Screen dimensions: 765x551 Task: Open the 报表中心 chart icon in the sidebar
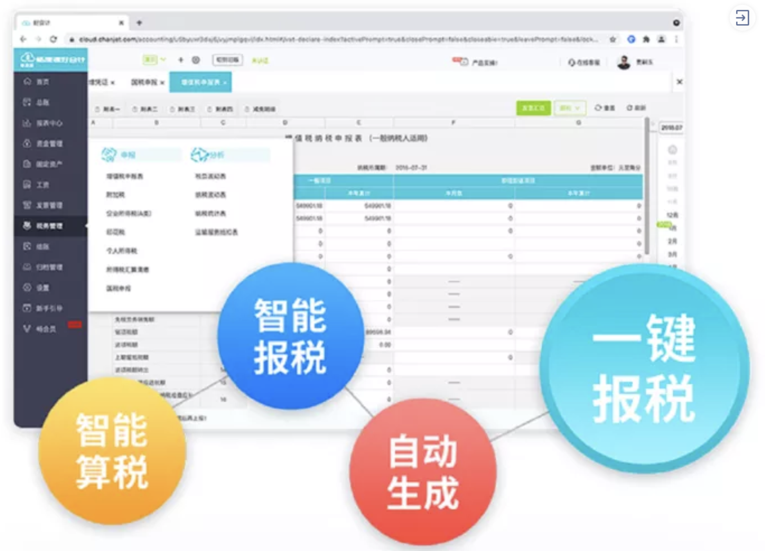pos(27,123)
